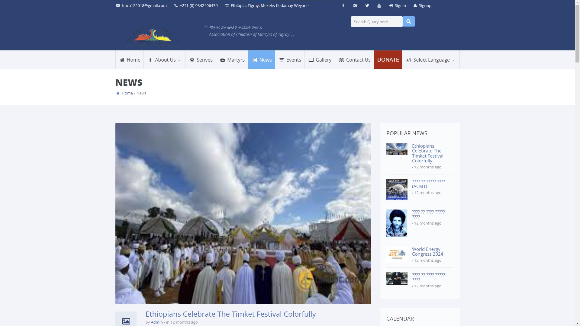The width and height of the screenshot is (580, 326).
Task: Expand the About Us dropdown
Action: (x=165, y=60)
